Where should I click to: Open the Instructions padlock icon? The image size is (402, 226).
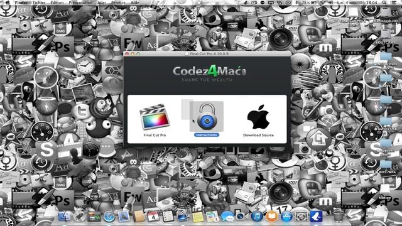[207, 116]
